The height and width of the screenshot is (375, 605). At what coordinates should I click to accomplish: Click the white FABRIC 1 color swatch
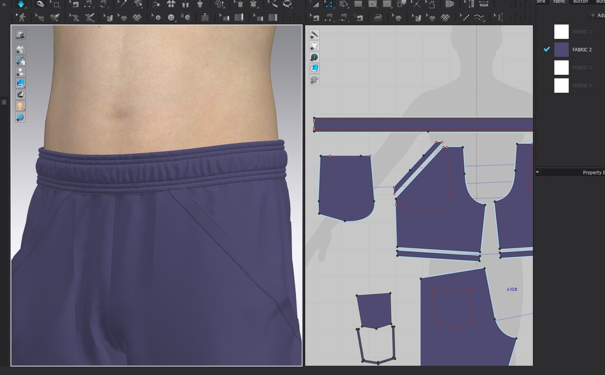pyautogui.click(x=562, y=32)
